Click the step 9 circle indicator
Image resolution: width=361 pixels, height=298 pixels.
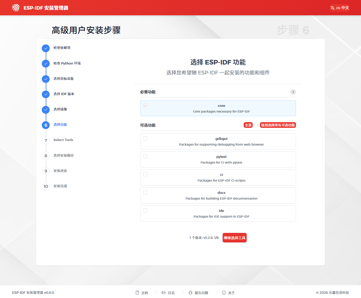pyautogui.click(x=46, y=171)
